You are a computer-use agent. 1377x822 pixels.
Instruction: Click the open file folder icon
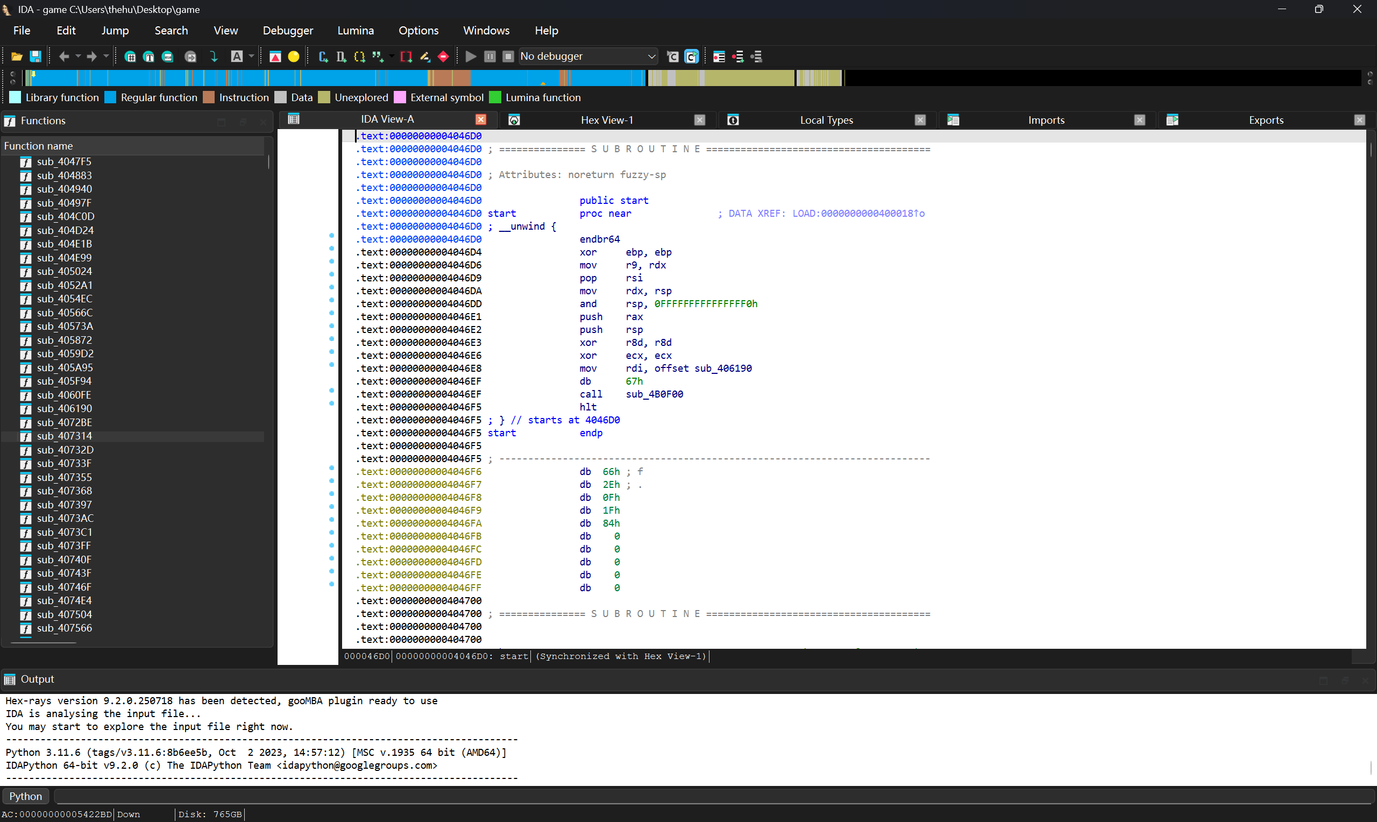(17, 56)
